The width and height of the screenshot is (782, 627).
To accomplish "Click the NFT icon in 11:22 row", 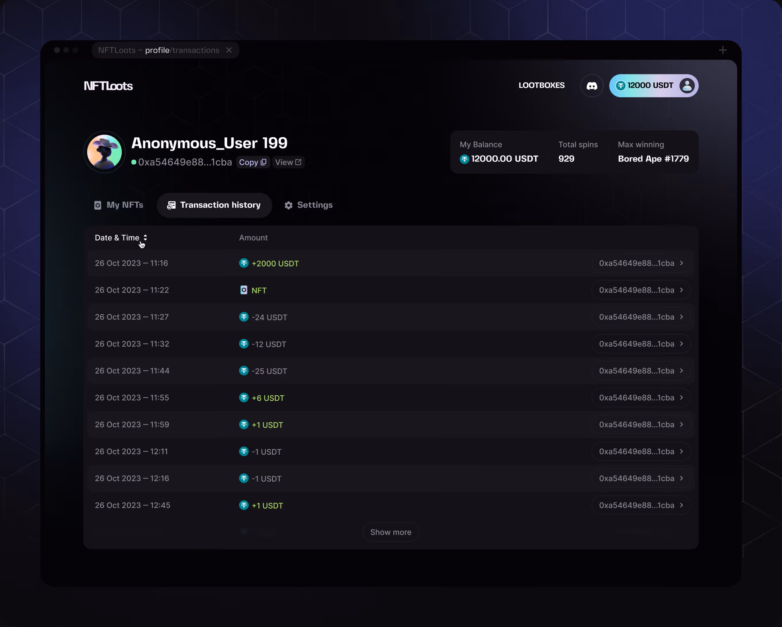I will [x=244, y=290].
